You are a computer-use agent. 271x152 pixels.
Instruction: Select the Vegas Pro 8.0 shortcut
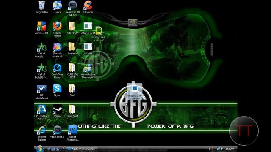(57, 132)
